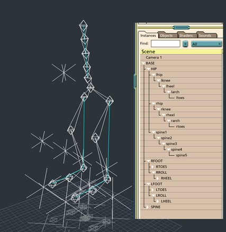
Task: Select the ltoes bone entry
Action: click(180, 98)
